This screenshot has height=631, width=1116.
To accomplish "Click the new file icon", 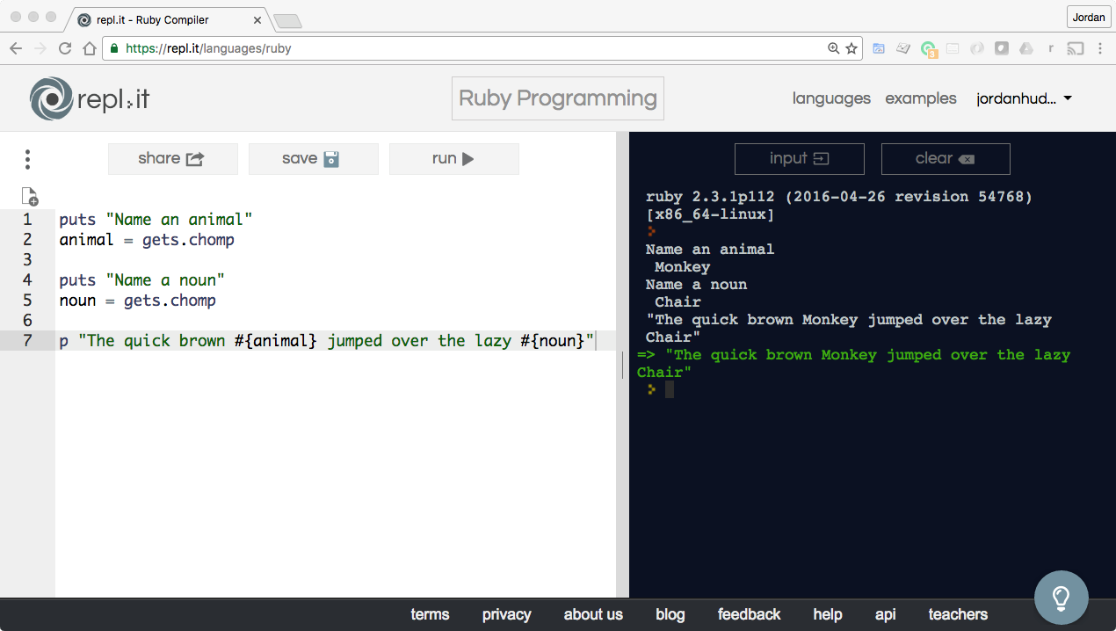I will pos(29,196).
